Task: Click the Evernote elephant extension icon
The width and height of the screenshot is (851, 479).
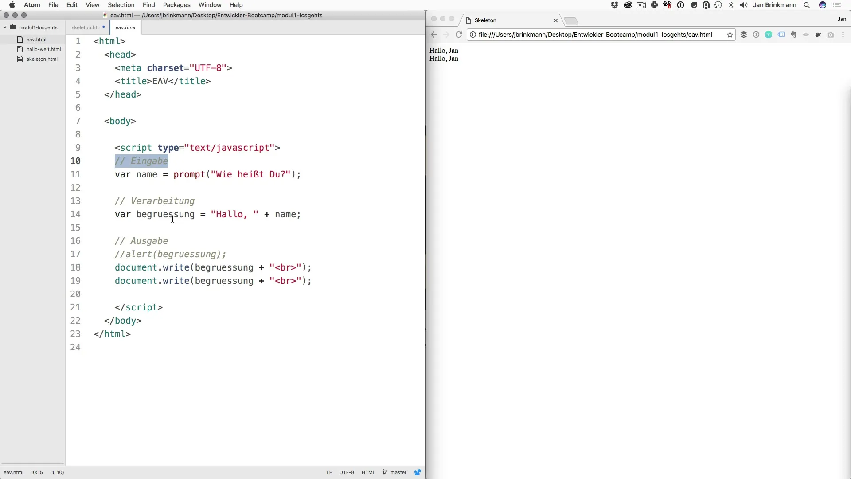Action: 793,35
